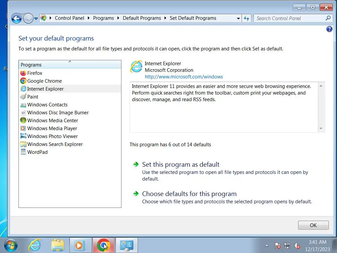The height and width of the screenshot is (253, 337).
Task: Click Set this program as default
Action: [181, 165]
